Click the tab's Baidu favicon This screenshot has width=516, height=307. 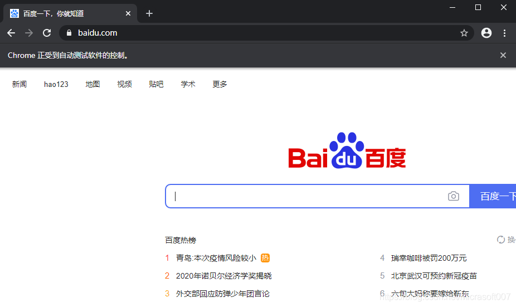point(14,13)
